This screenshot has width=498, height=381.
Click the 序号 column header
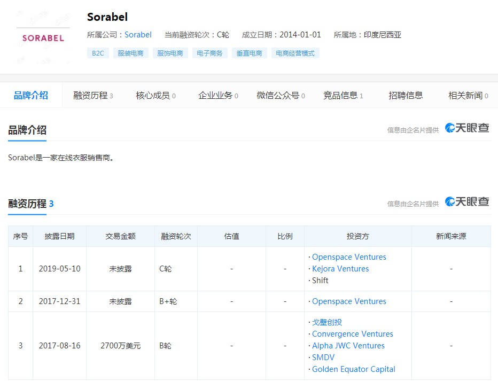pyautogui.click(x=21, y=236)
